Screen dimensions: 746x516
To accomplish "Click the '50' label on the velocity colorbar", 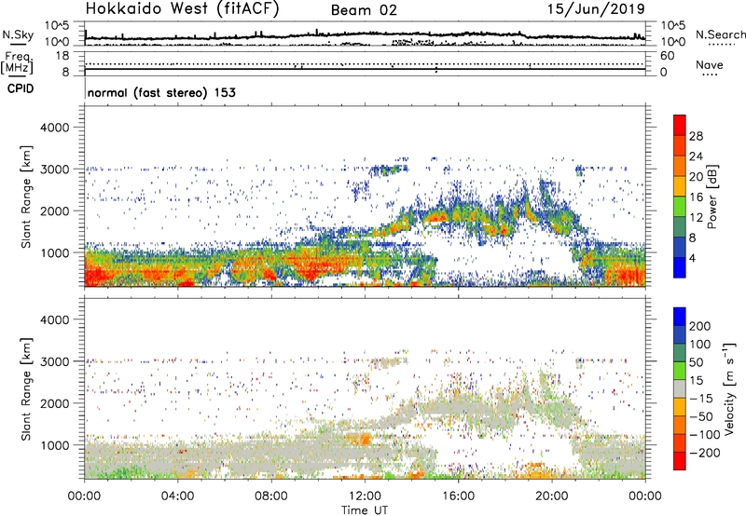I will pyautogui.click(x=696, y=362).
